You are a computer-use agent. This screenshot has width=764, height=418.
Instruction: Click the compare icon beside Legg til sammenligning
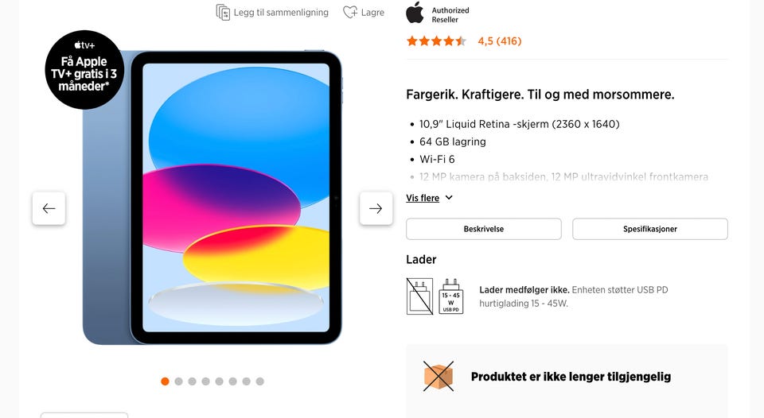coord(223,12)
